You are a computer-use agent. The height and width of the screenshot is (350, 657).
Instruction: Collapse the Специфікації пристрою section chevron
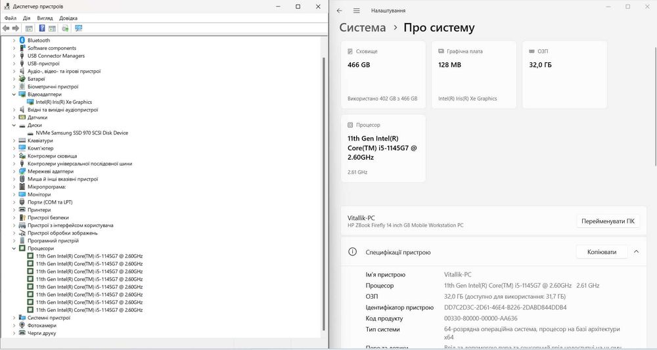click(636, 252)
